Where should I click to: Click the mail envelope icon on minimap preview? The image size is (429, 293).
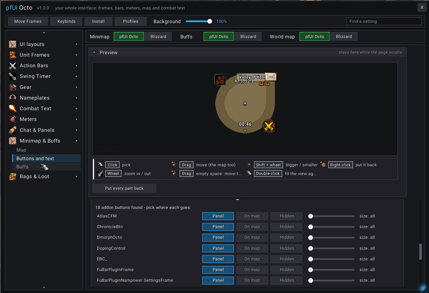coord(271,77)
